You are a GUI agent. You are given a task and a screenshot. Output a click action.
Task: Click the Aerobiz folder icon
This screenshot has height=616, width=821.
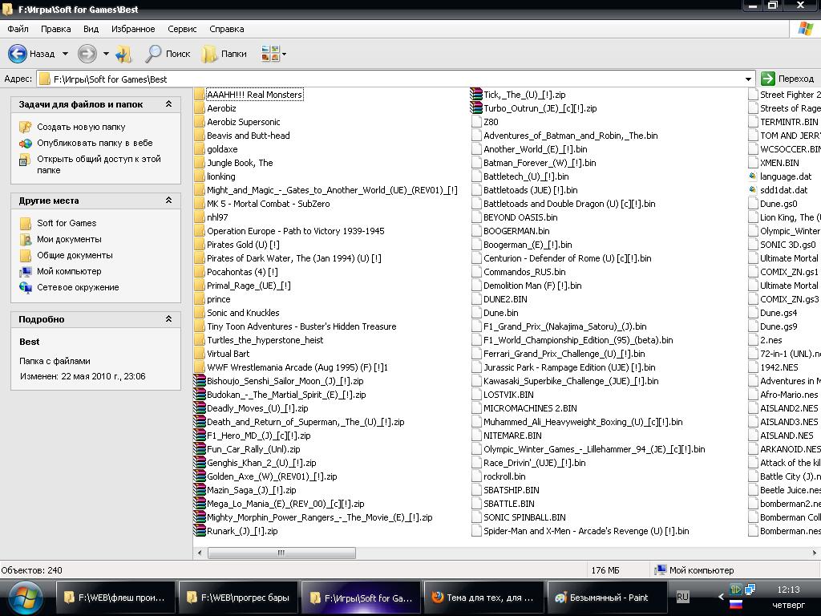(x=199, y=108)
